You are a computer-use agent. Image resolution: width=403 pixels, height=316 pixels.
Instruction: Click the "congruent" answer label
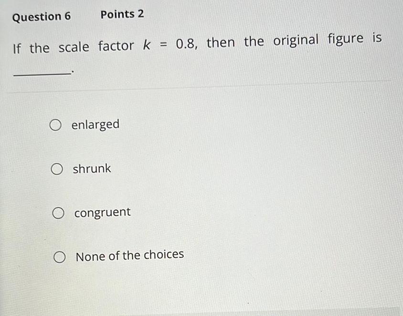(102, 212)
